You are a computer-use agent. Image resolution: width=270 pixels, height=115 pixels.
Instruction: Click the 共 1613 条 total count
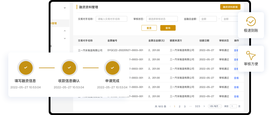(x=160, y=106)
